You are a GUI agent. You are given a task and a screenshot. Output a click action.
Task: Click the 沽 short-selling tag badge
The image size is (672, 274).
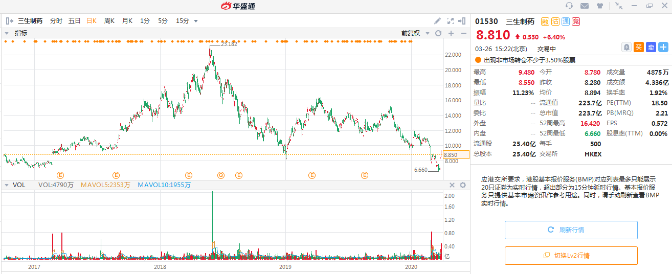click(555, 21)
